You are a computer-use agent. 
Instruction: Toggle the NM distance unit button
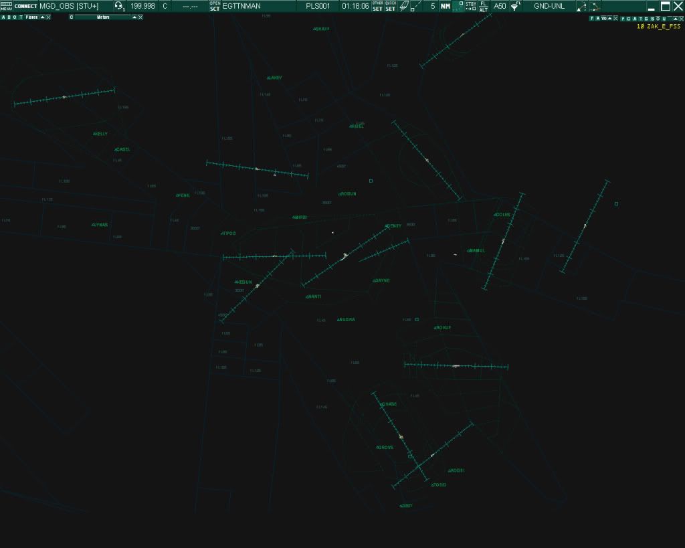coord(445,6)
